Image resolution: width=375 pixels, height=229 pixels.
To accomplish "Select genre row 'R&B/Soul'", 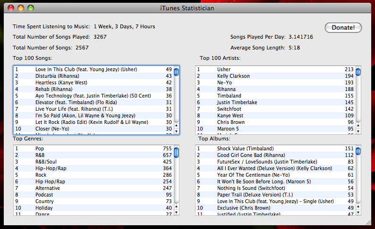I will point(94,162).
